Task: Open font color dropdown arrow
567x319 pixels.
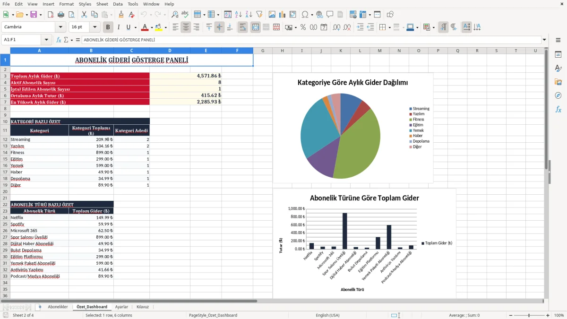Action: [152, 27]
